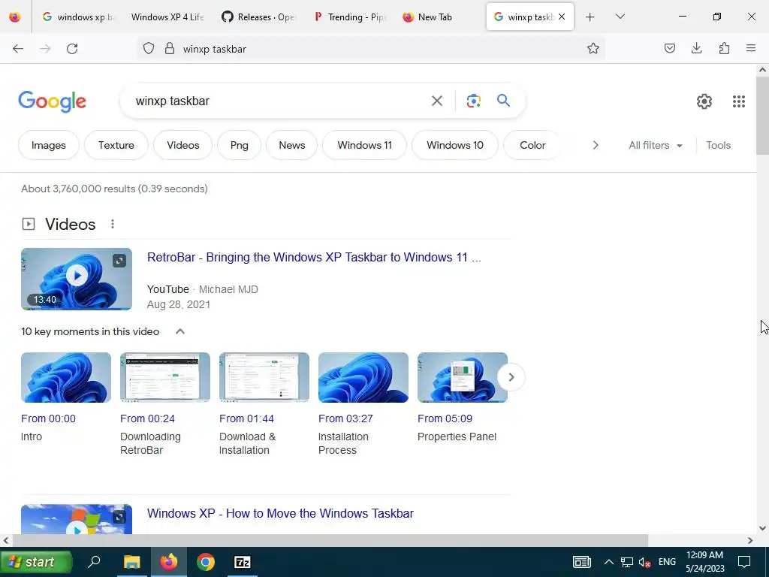The width and height of the screenshot is (769, 577).
Task: Click the padlock site info icon
Action: 170,49
